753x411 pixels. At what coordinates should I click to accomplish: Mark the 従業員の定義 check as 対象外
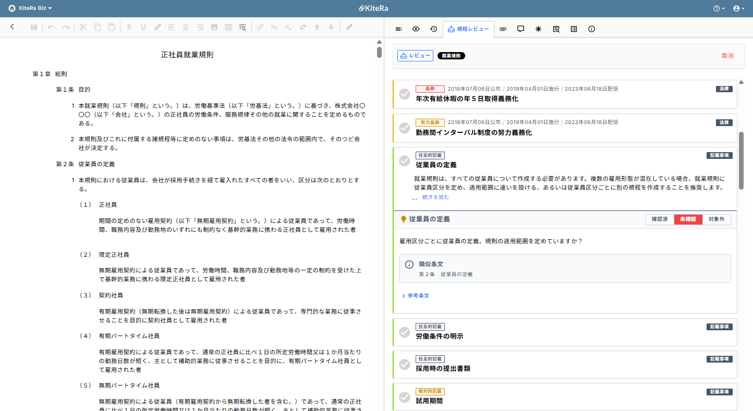tap(717, 219)
